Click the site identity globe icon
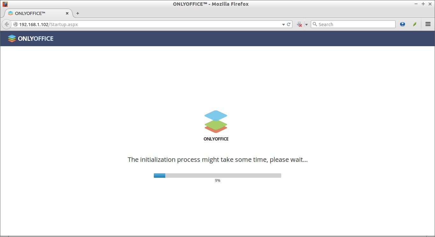The image size is (435, 237). coord(15,24)
